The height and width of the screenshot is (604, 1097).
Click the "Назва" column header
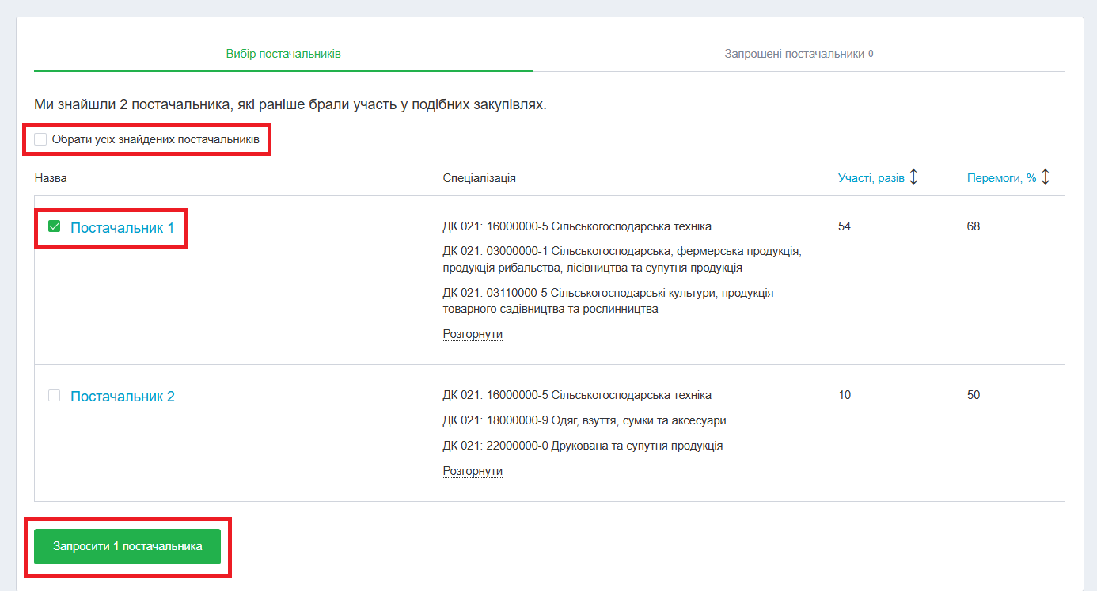49,177
